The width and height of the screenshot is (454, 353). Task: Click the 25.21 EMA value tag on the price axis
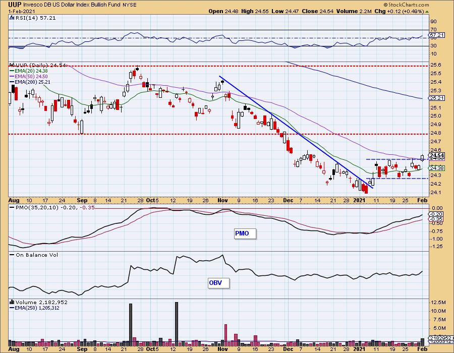tap(437, 98)
